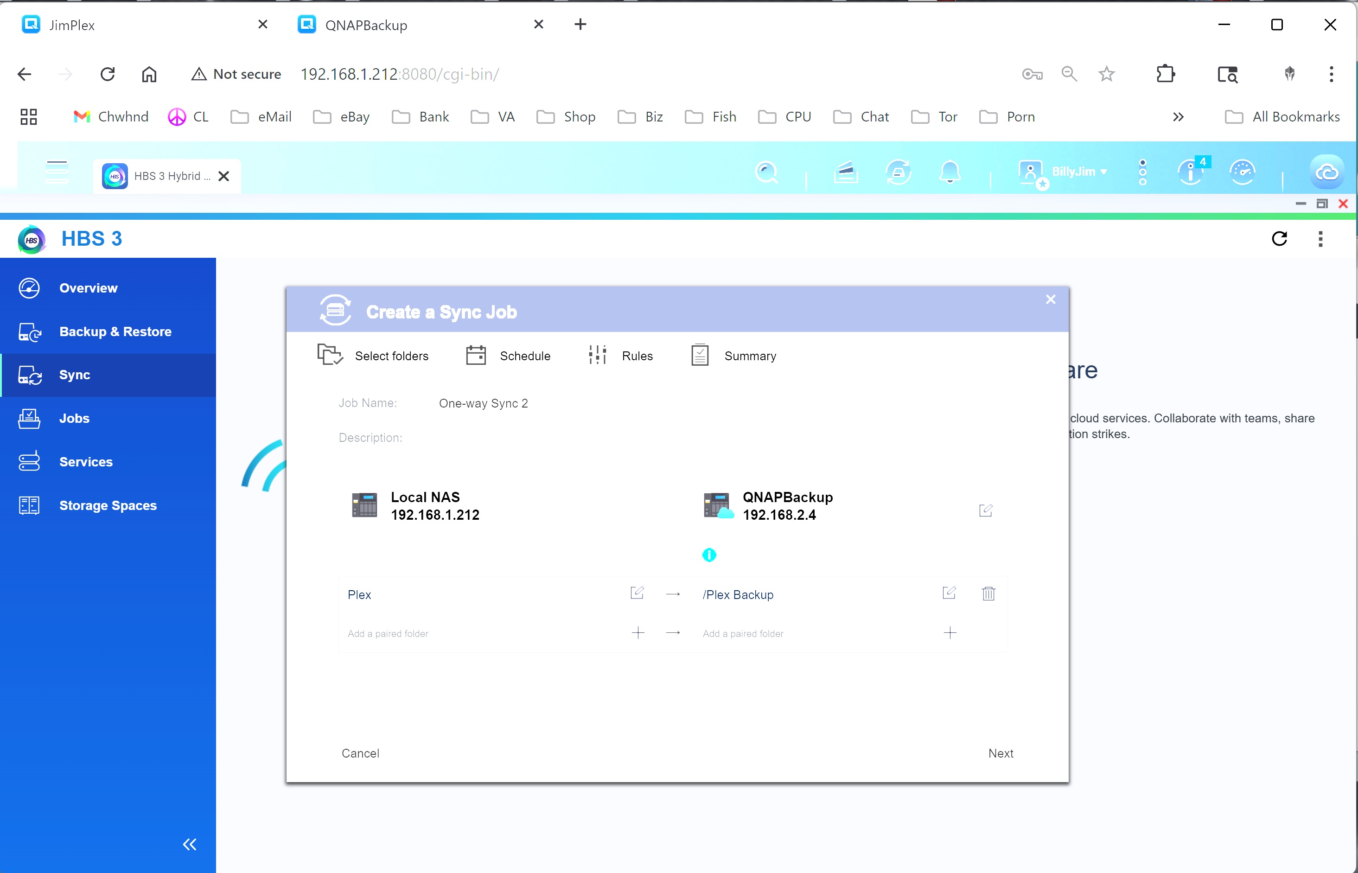Edit the Plex source folder
The width and height of the screenshot is (1358, 873).
[x=637, y=593]
